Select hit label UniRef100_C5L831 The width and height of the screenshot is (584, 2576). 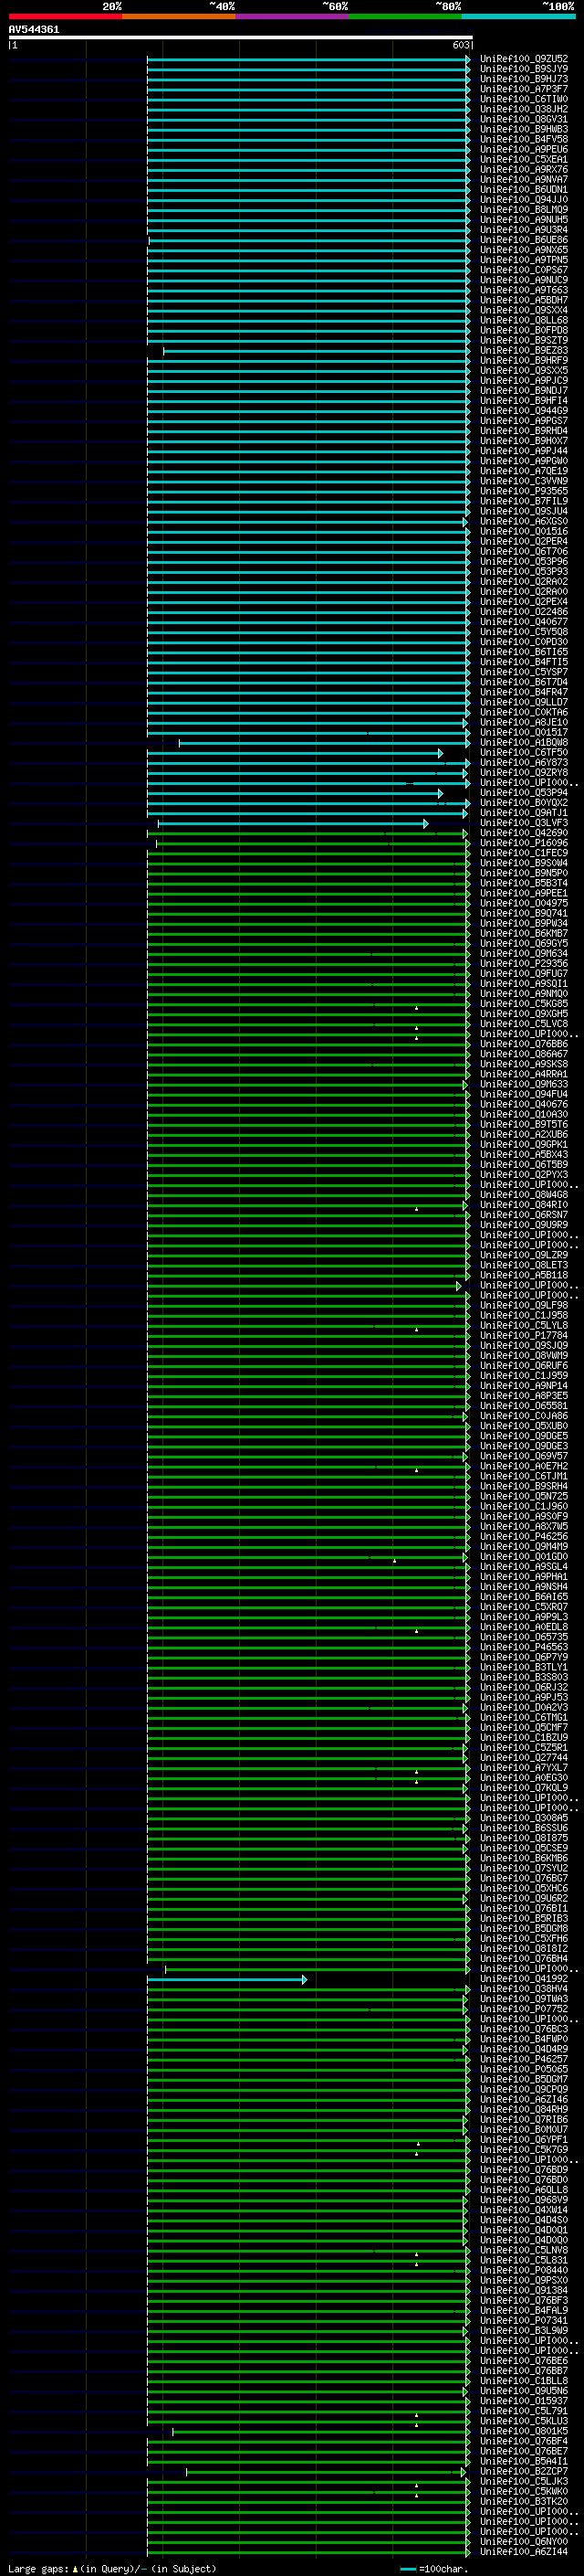(524, 2260)
